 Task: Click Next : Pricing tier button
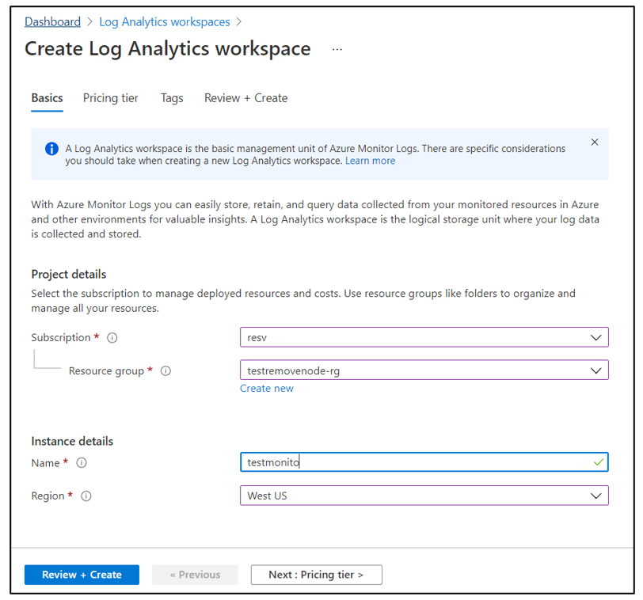(316, 575)
